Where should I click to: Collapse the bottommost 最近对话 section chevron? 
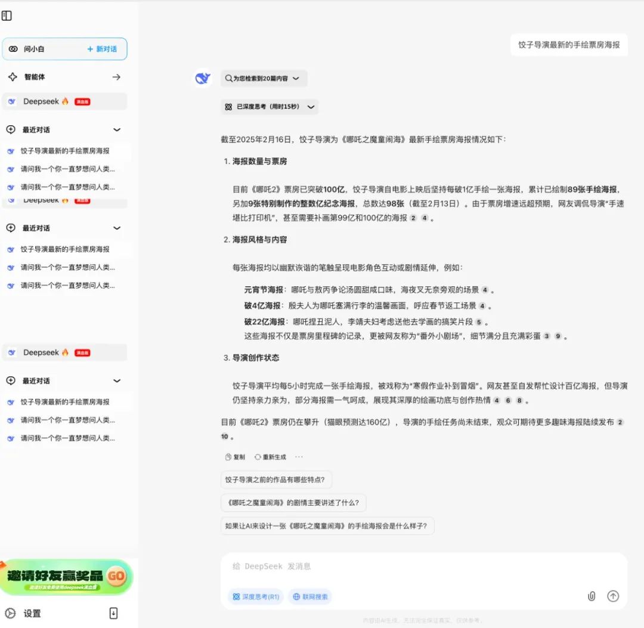pyautogui.click(x=117, y=380)
